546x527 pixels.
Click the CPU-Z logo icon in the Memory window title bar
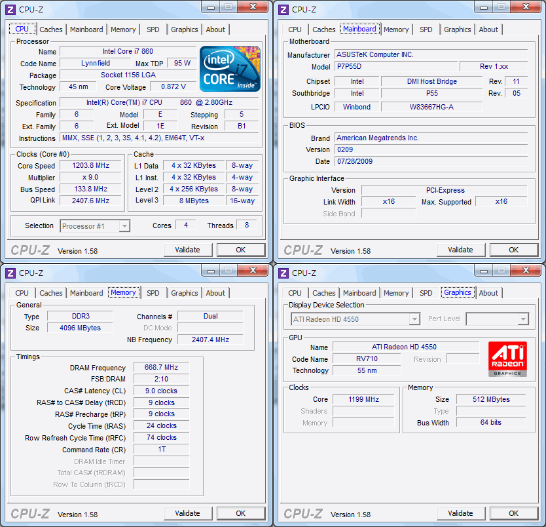click(10, 273)
